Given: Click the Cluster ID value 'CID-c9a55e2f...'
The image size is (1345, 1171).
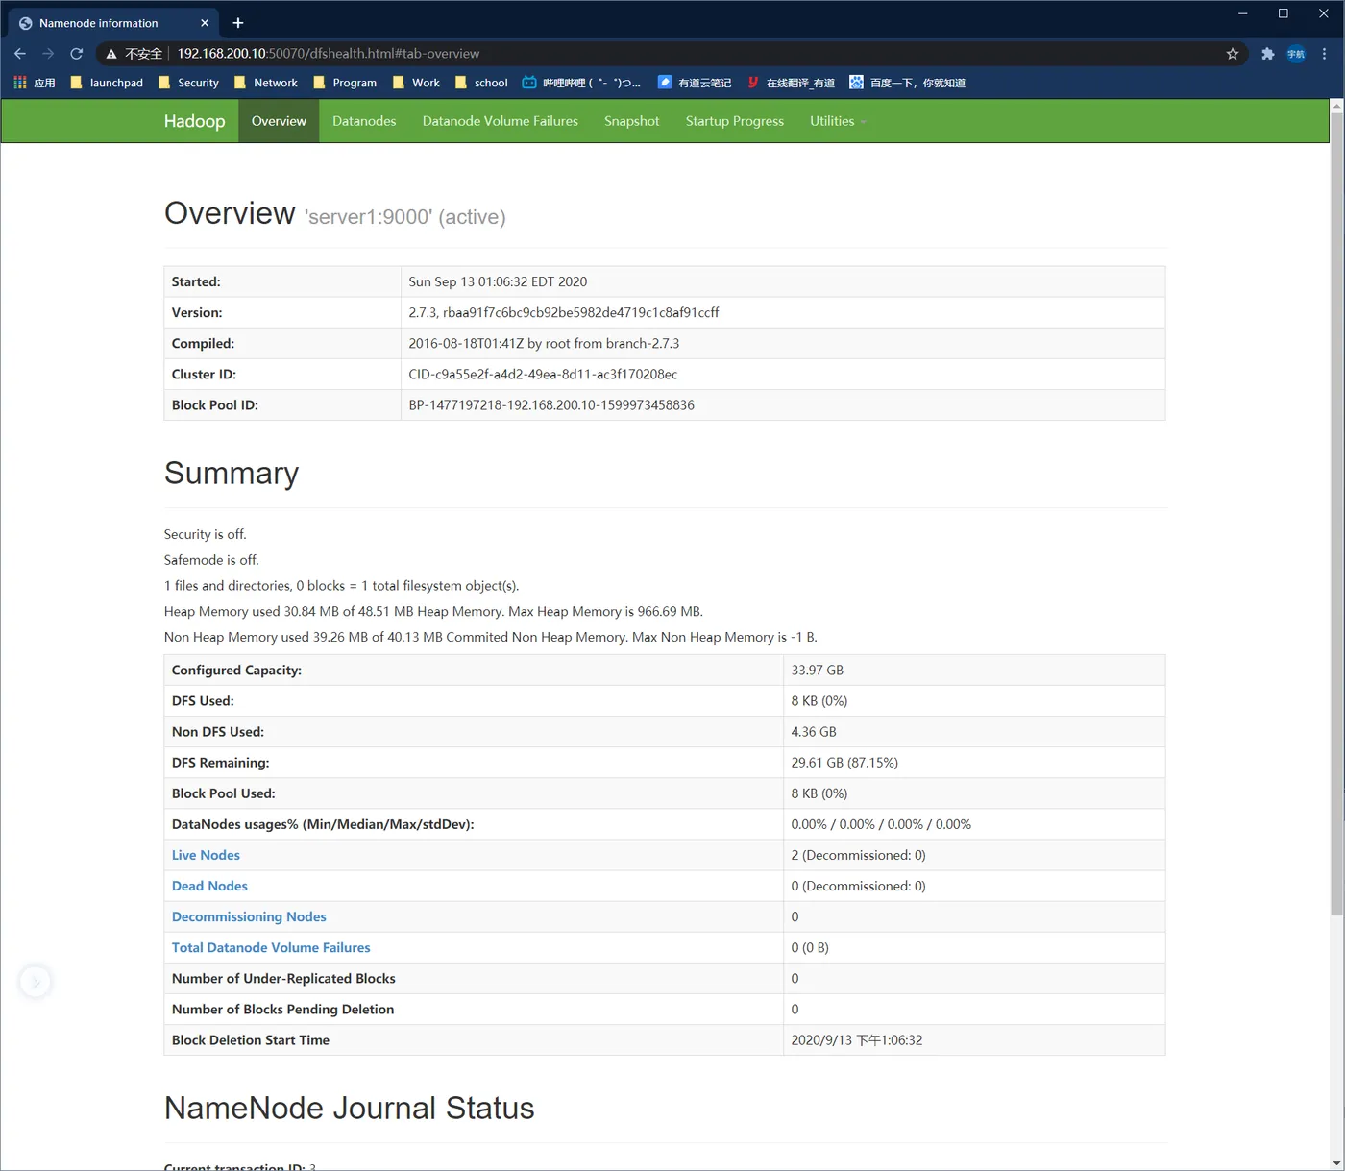Looking at the screenshot, I should [543, 374].
